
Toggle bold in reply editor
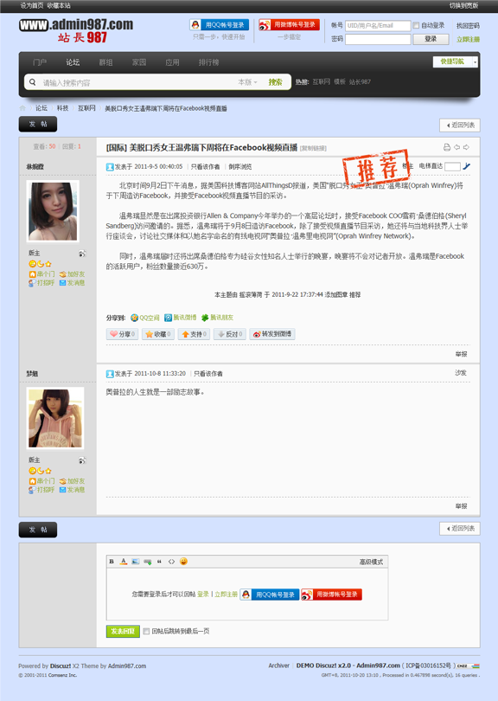click(x=112, y=562)
